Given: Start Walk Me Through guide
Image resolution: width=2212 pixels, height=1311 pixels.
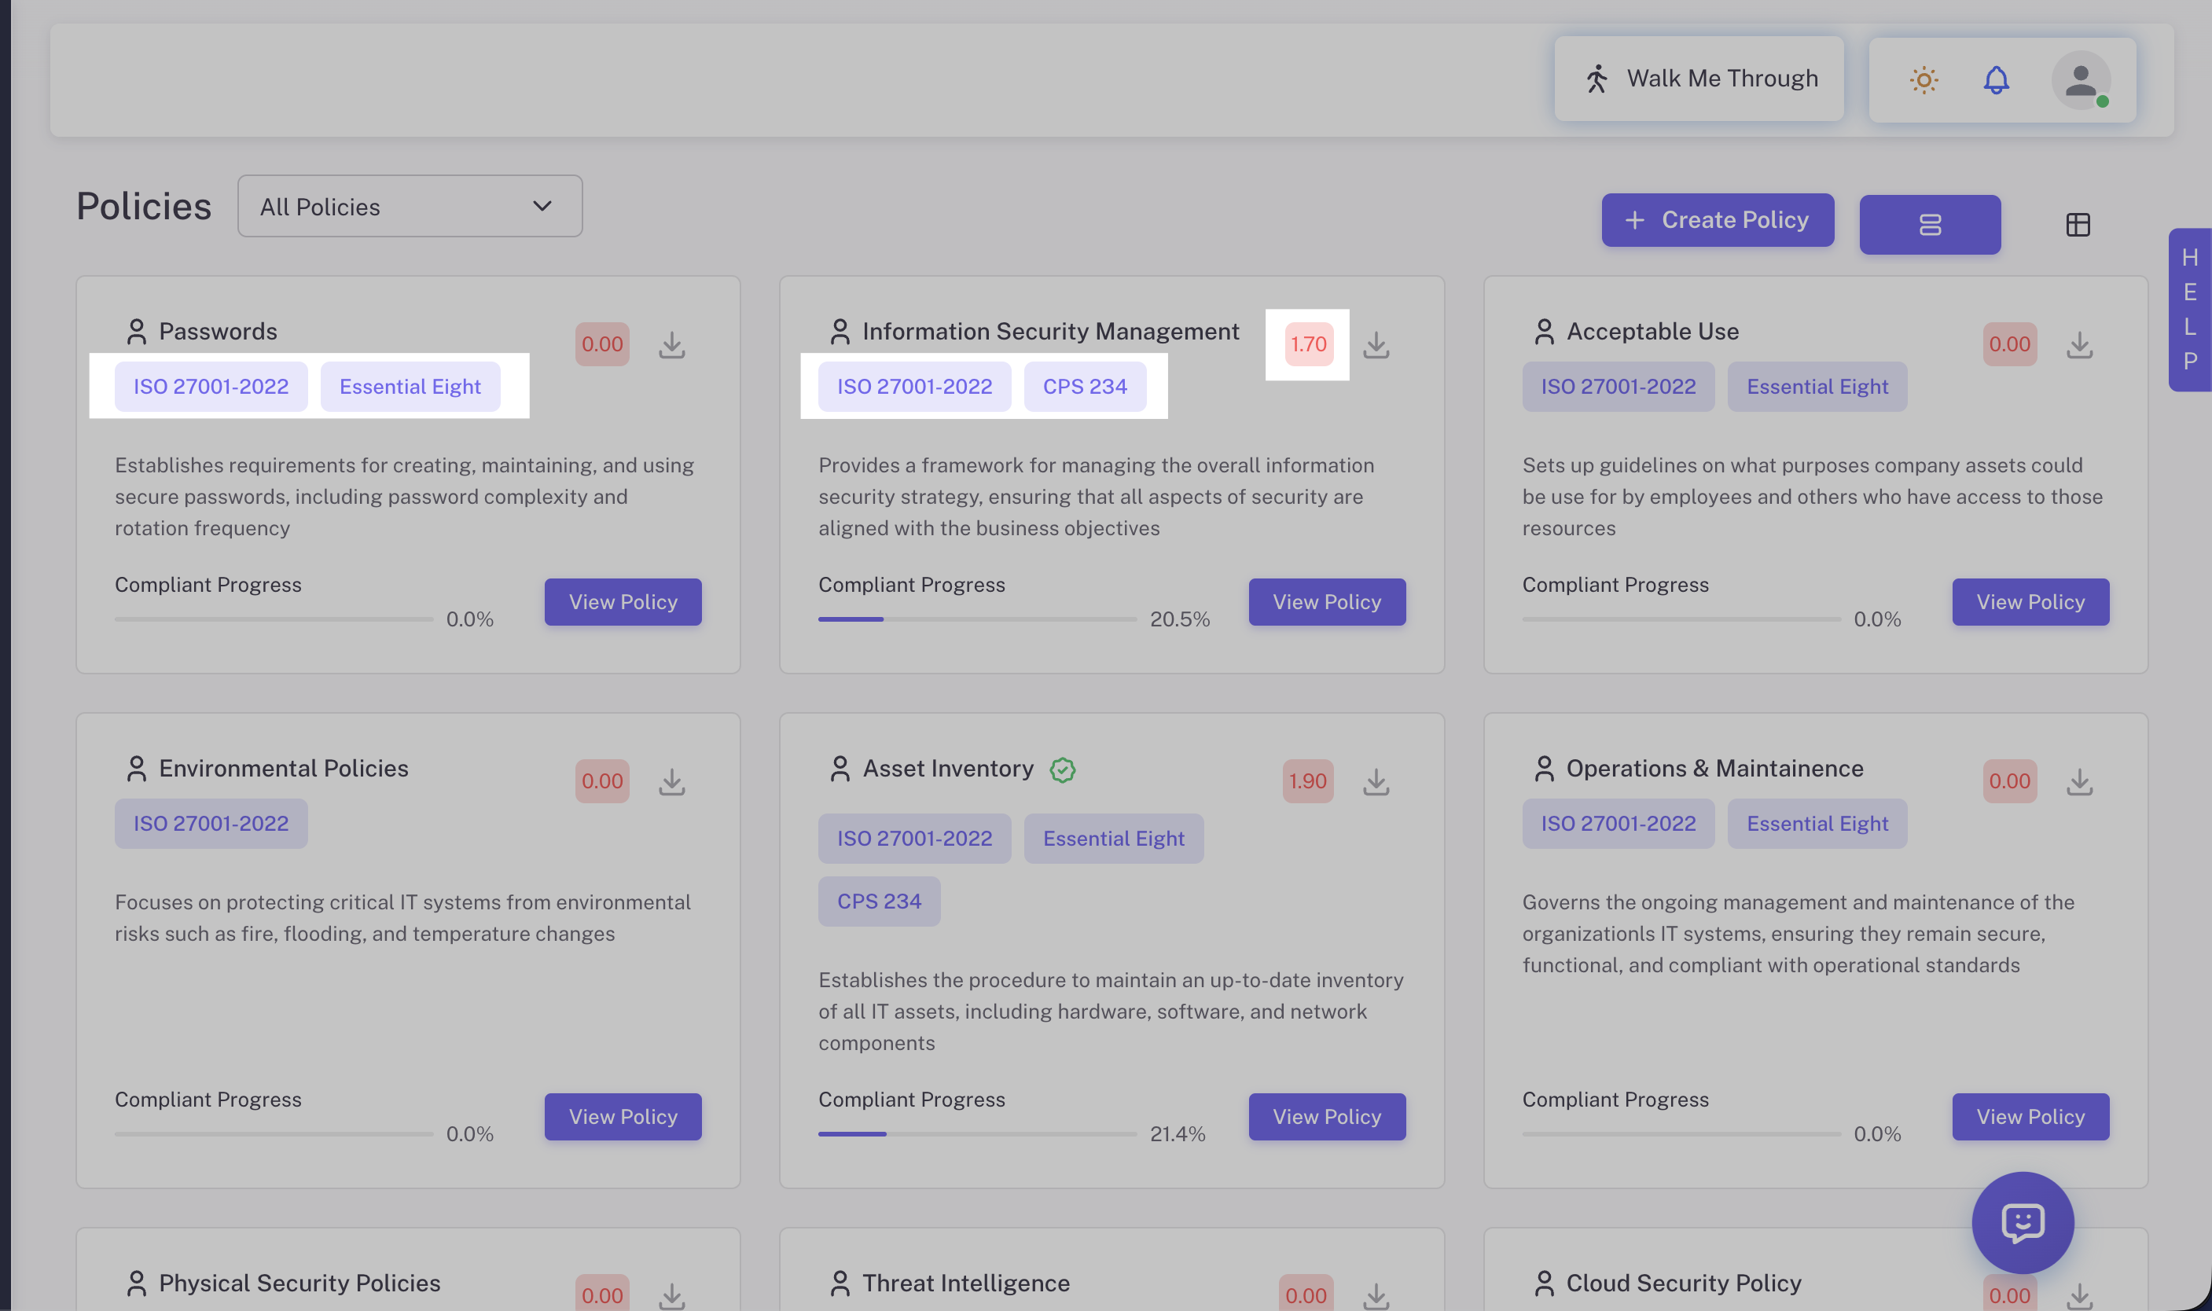Looking at the screenshot, I should [x=1698, y=79].
